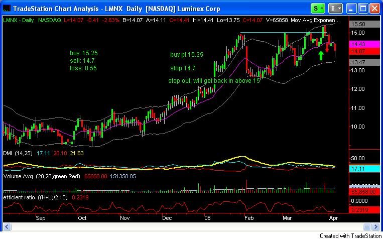
Task: Click the 10.00 price axis label
Action: (x=358, y=127)
